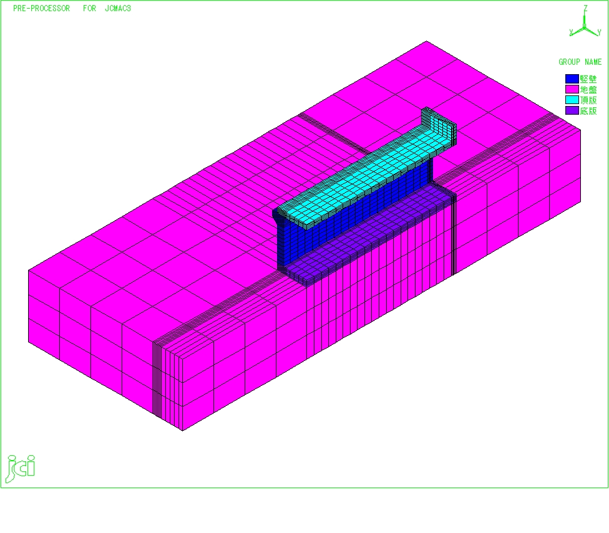Select the magenta 地盤 legend swatch

pyautogui.click(x=572, y=90)
